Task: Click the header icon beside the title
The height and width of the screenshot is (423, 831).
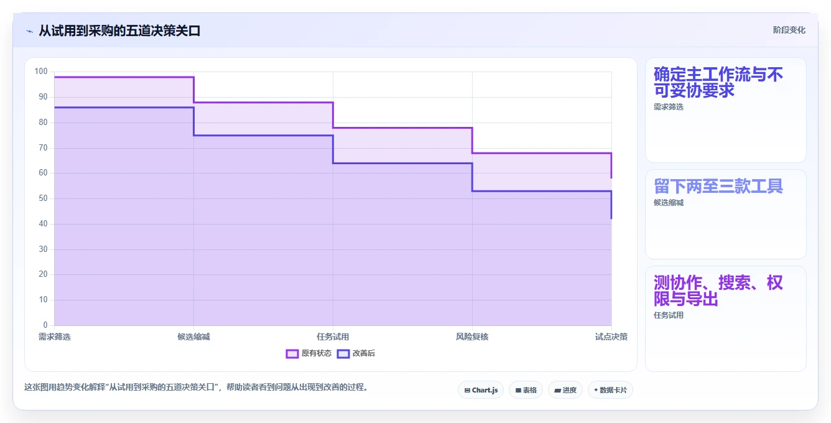Action: coord(29,31)
